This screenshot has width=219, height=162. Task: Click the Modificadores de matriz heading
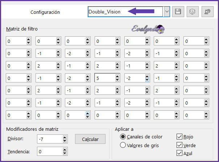point(32,129)
